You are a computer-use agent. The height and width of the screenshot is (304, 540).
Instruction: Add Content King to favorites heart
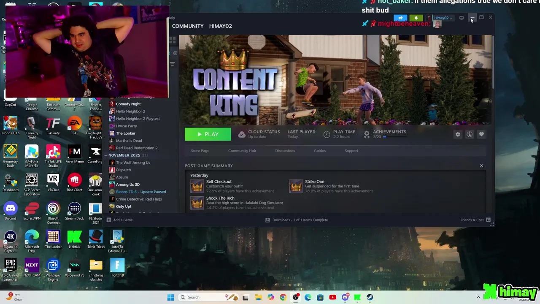481,134
